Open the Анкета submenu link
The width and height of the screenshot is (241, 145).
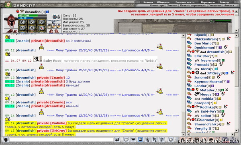pos(229,5)
